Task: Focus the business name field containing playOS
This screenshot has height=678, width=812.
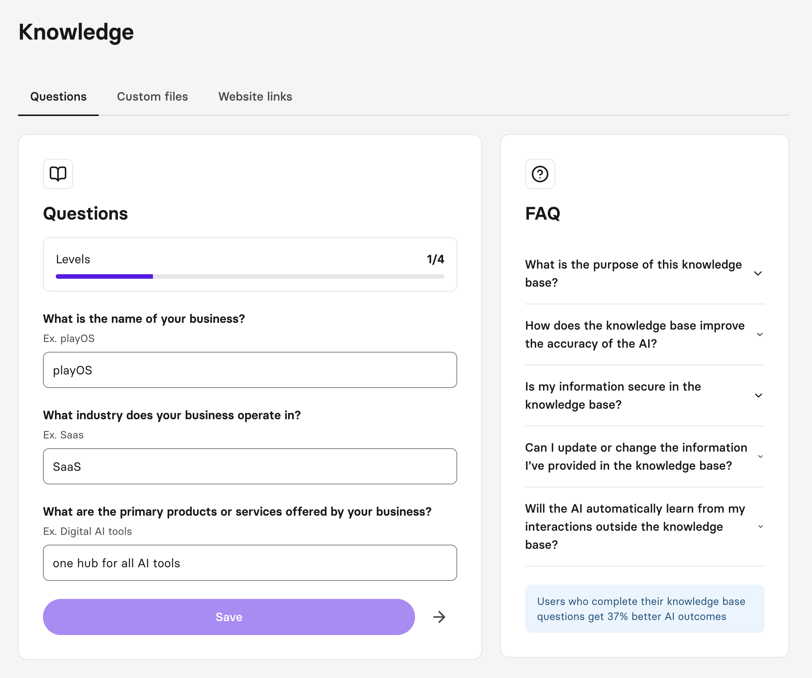Action: 250,370
